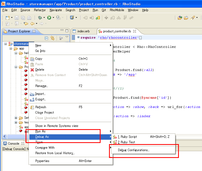The image size is (202, 171).
Task: Choose Compare With in context menu
Action: click(x=70, y=148)
